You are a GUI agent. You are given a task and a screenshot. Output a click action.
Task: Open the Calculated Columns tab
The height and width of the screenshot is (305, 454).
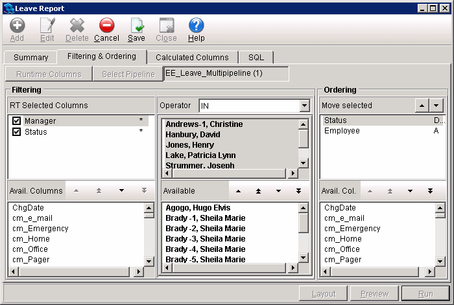pyautogui.click(x=192, y=58)
